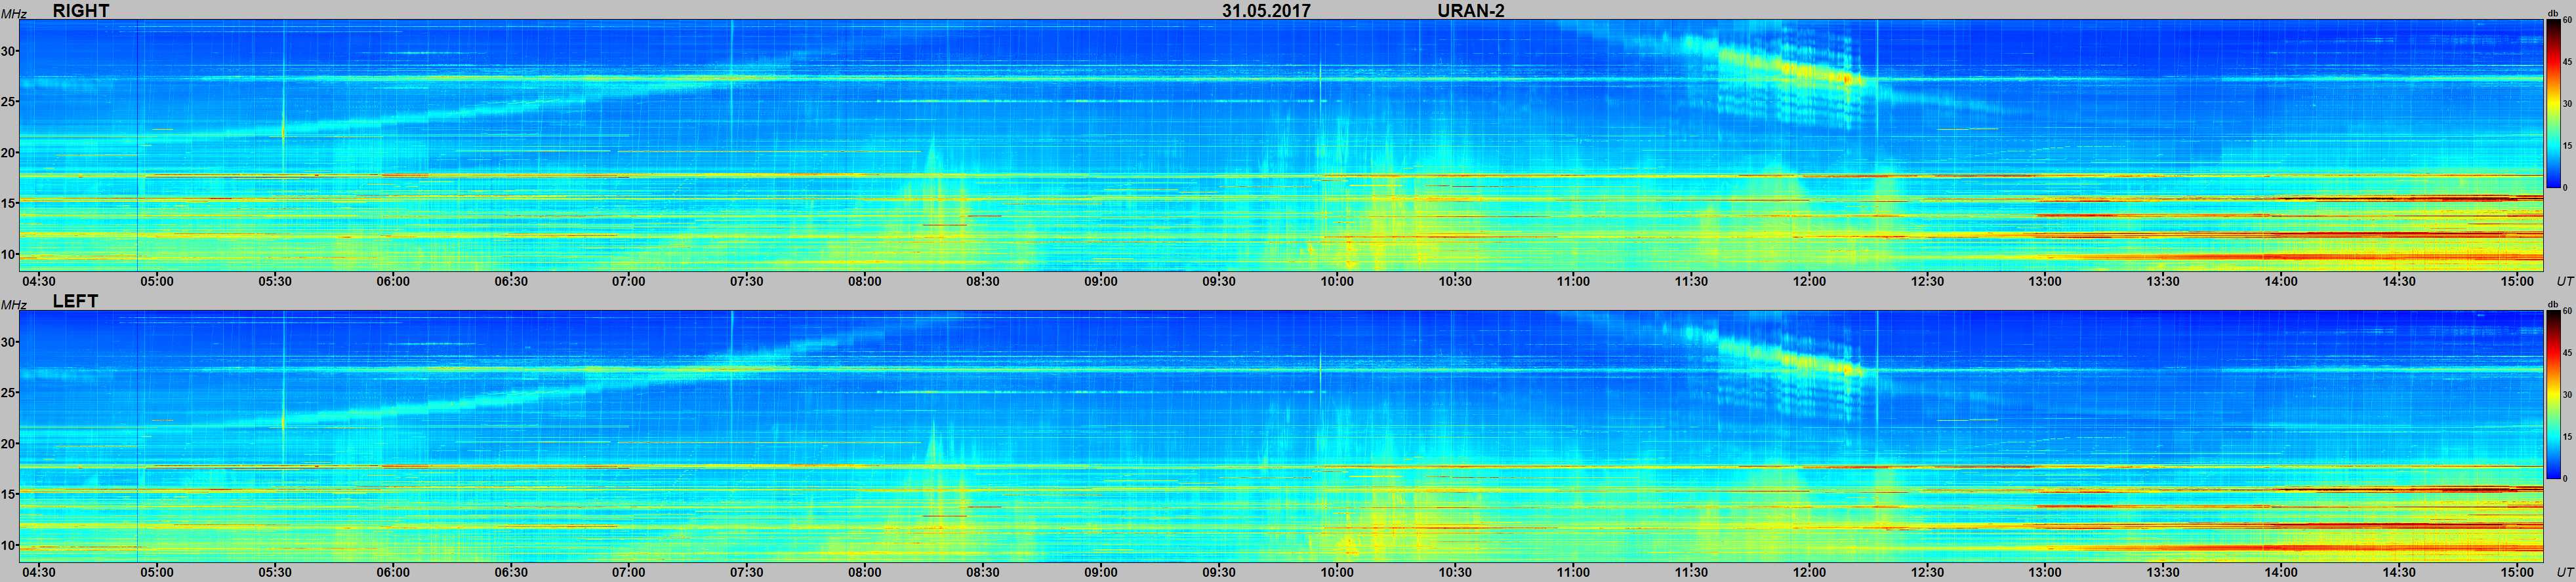Click the 14:00 tick under RIGHT spectrogram

(2281, 282)
